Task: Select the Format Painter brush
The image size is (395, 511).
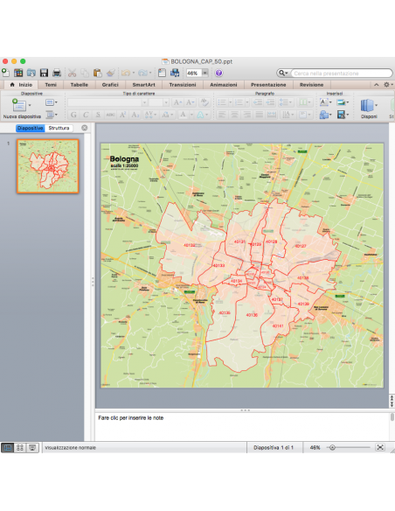Action: pyautogui.click(x=111, y=73)
